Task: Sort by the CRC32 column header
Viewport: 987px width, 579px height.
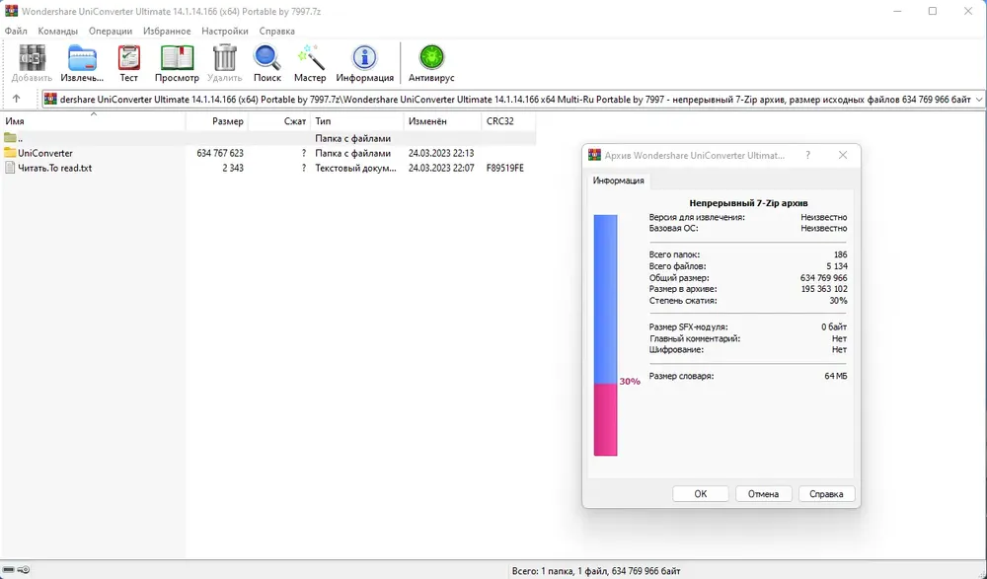Action: point(508,121)
